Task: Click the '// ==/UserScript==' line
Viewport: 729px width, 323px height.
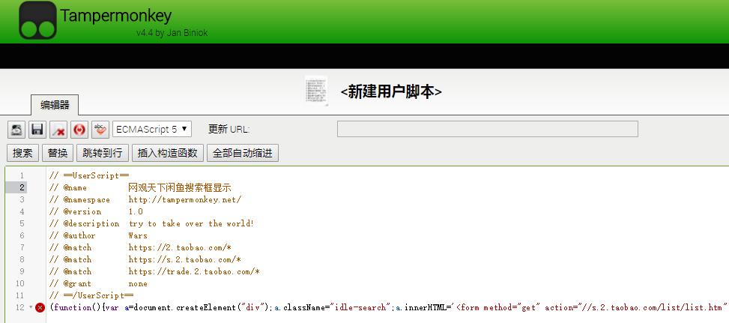Action: 91,295
